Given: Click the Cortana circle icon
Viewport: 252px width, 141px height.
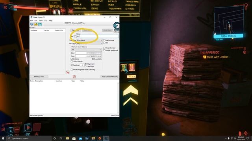Looking at the screenshot, I should (54, 138).
